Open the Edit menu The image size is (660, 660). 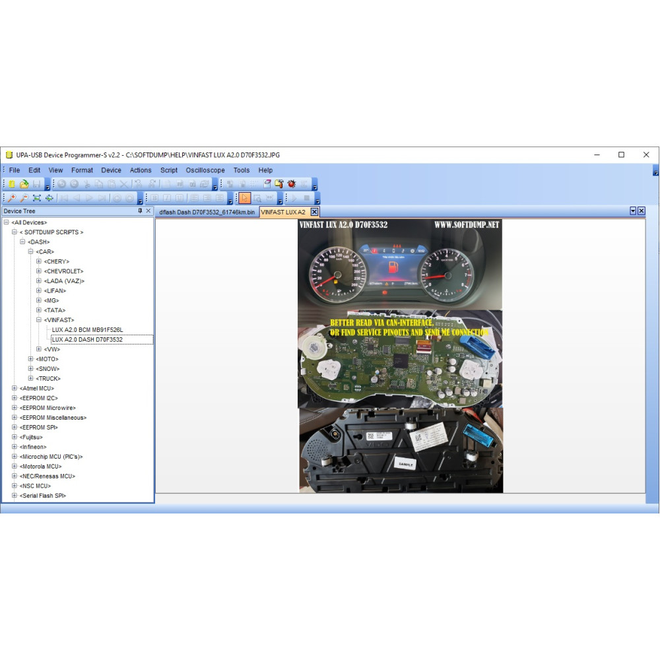[34, 170]
